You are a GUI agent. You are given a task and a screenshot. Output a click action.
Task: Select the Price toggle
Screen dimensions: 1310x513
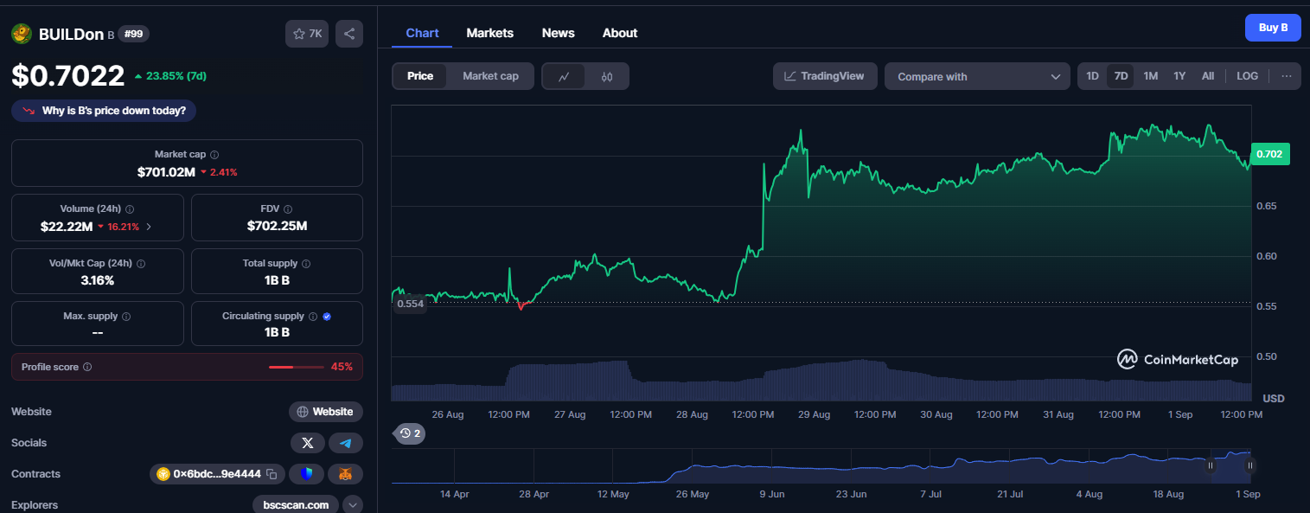coord(420,76)
